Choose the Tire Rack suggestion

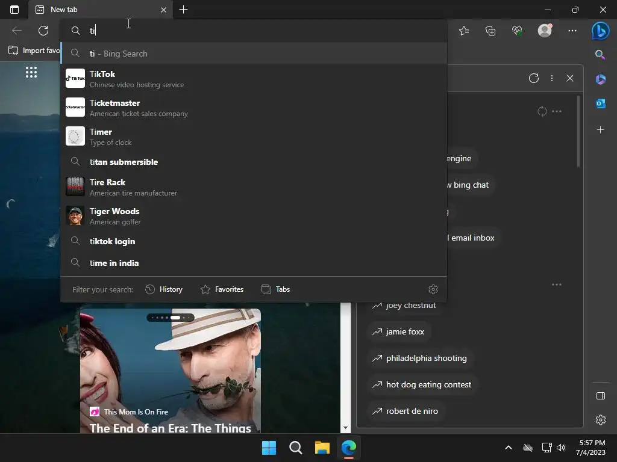pos(254,187)
